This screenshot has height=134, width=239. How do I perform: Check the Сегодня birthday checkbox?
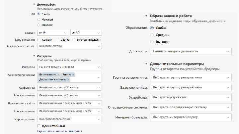pyautogui.click(x=39, y=40)
